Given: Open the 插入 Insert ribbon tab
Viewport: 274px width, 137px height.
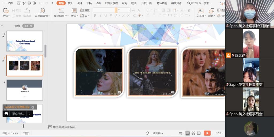Looking at the screenshot, I should point(70,3).
